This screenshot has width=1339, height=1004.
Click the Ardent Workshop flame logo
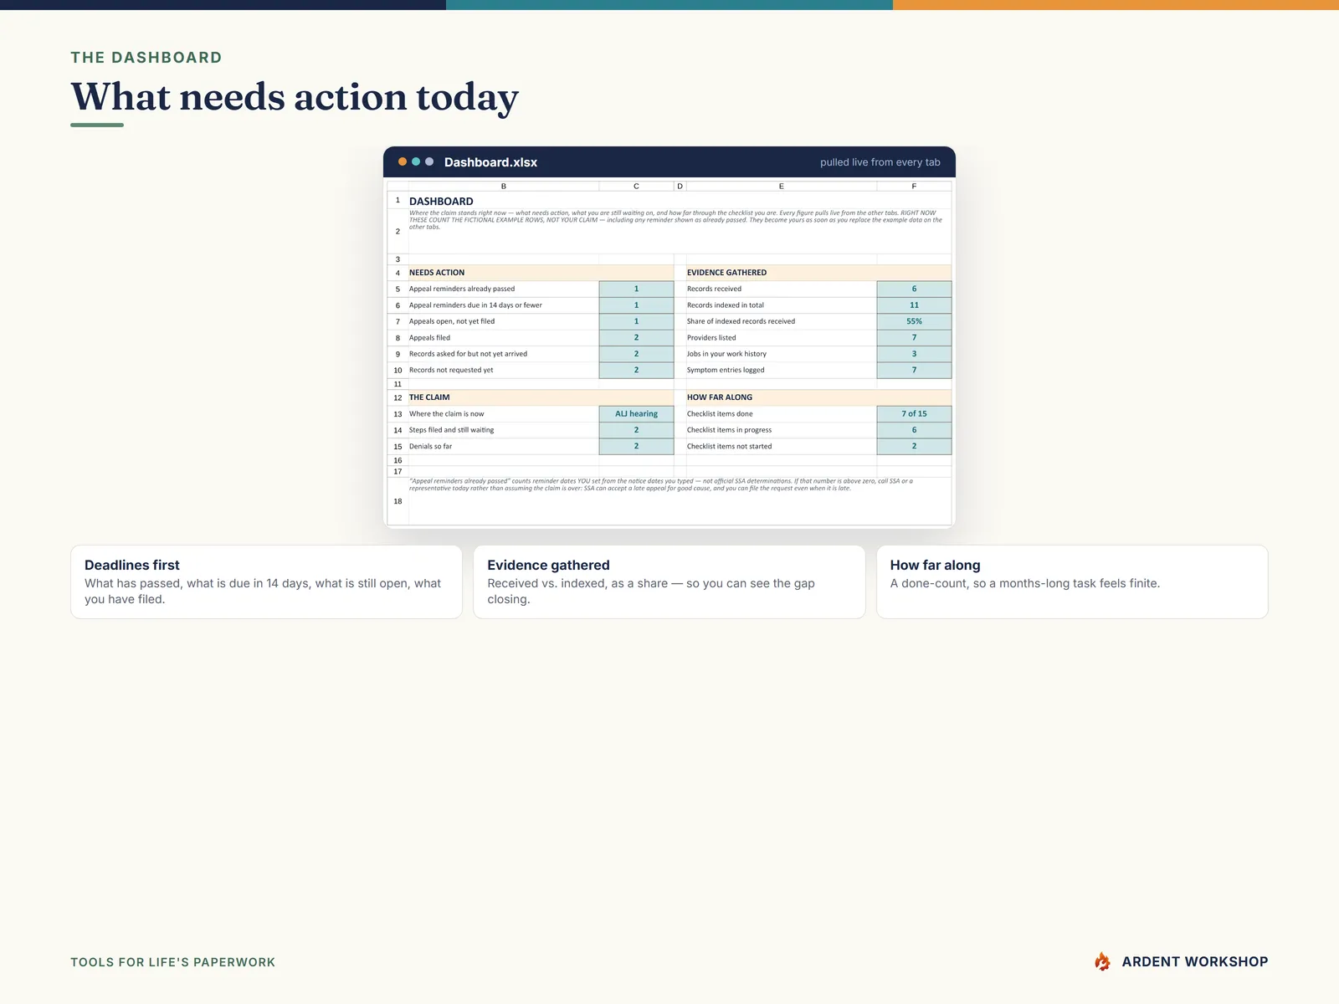click(1102, 962)
